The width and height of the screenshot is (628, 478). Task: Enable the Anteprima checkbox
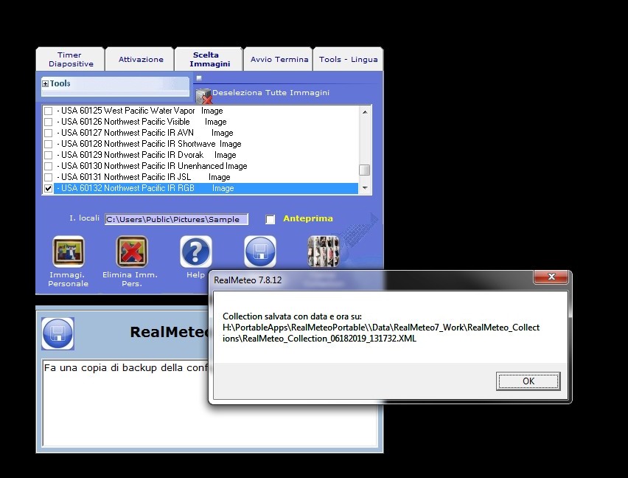[271, 219]
